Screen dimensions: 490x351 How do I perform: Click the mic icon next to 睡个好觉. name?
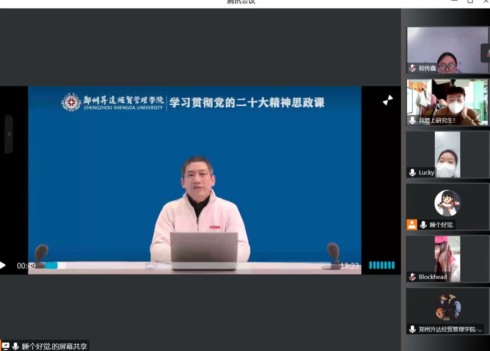(423, 224)
